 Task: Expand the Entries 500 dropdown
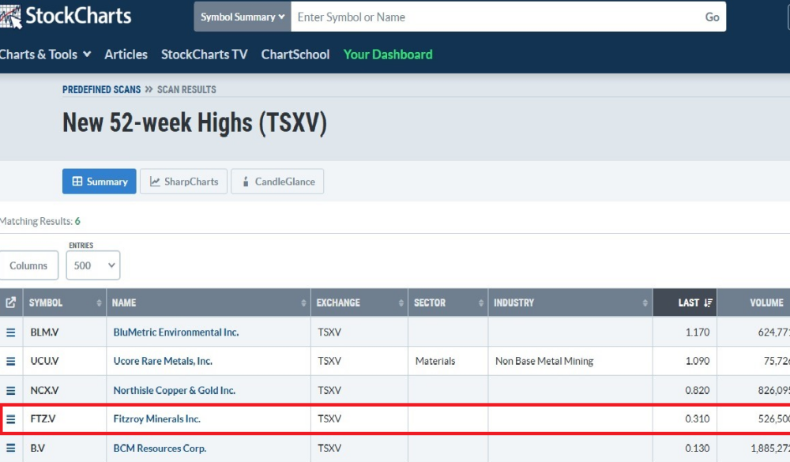pyautogui.click(x=93, y=265)
